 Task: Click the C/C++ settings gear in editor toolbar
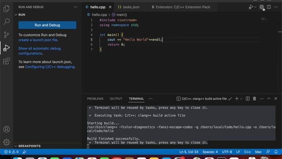[x=262, y=7]
